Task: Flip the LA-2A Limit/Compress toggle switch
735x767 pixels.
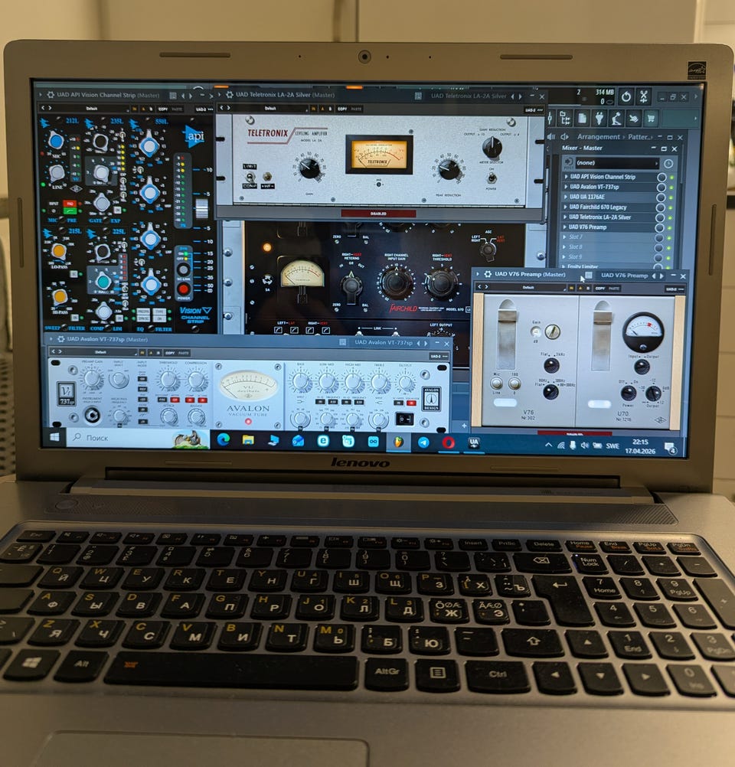Action: pos(250,176)
